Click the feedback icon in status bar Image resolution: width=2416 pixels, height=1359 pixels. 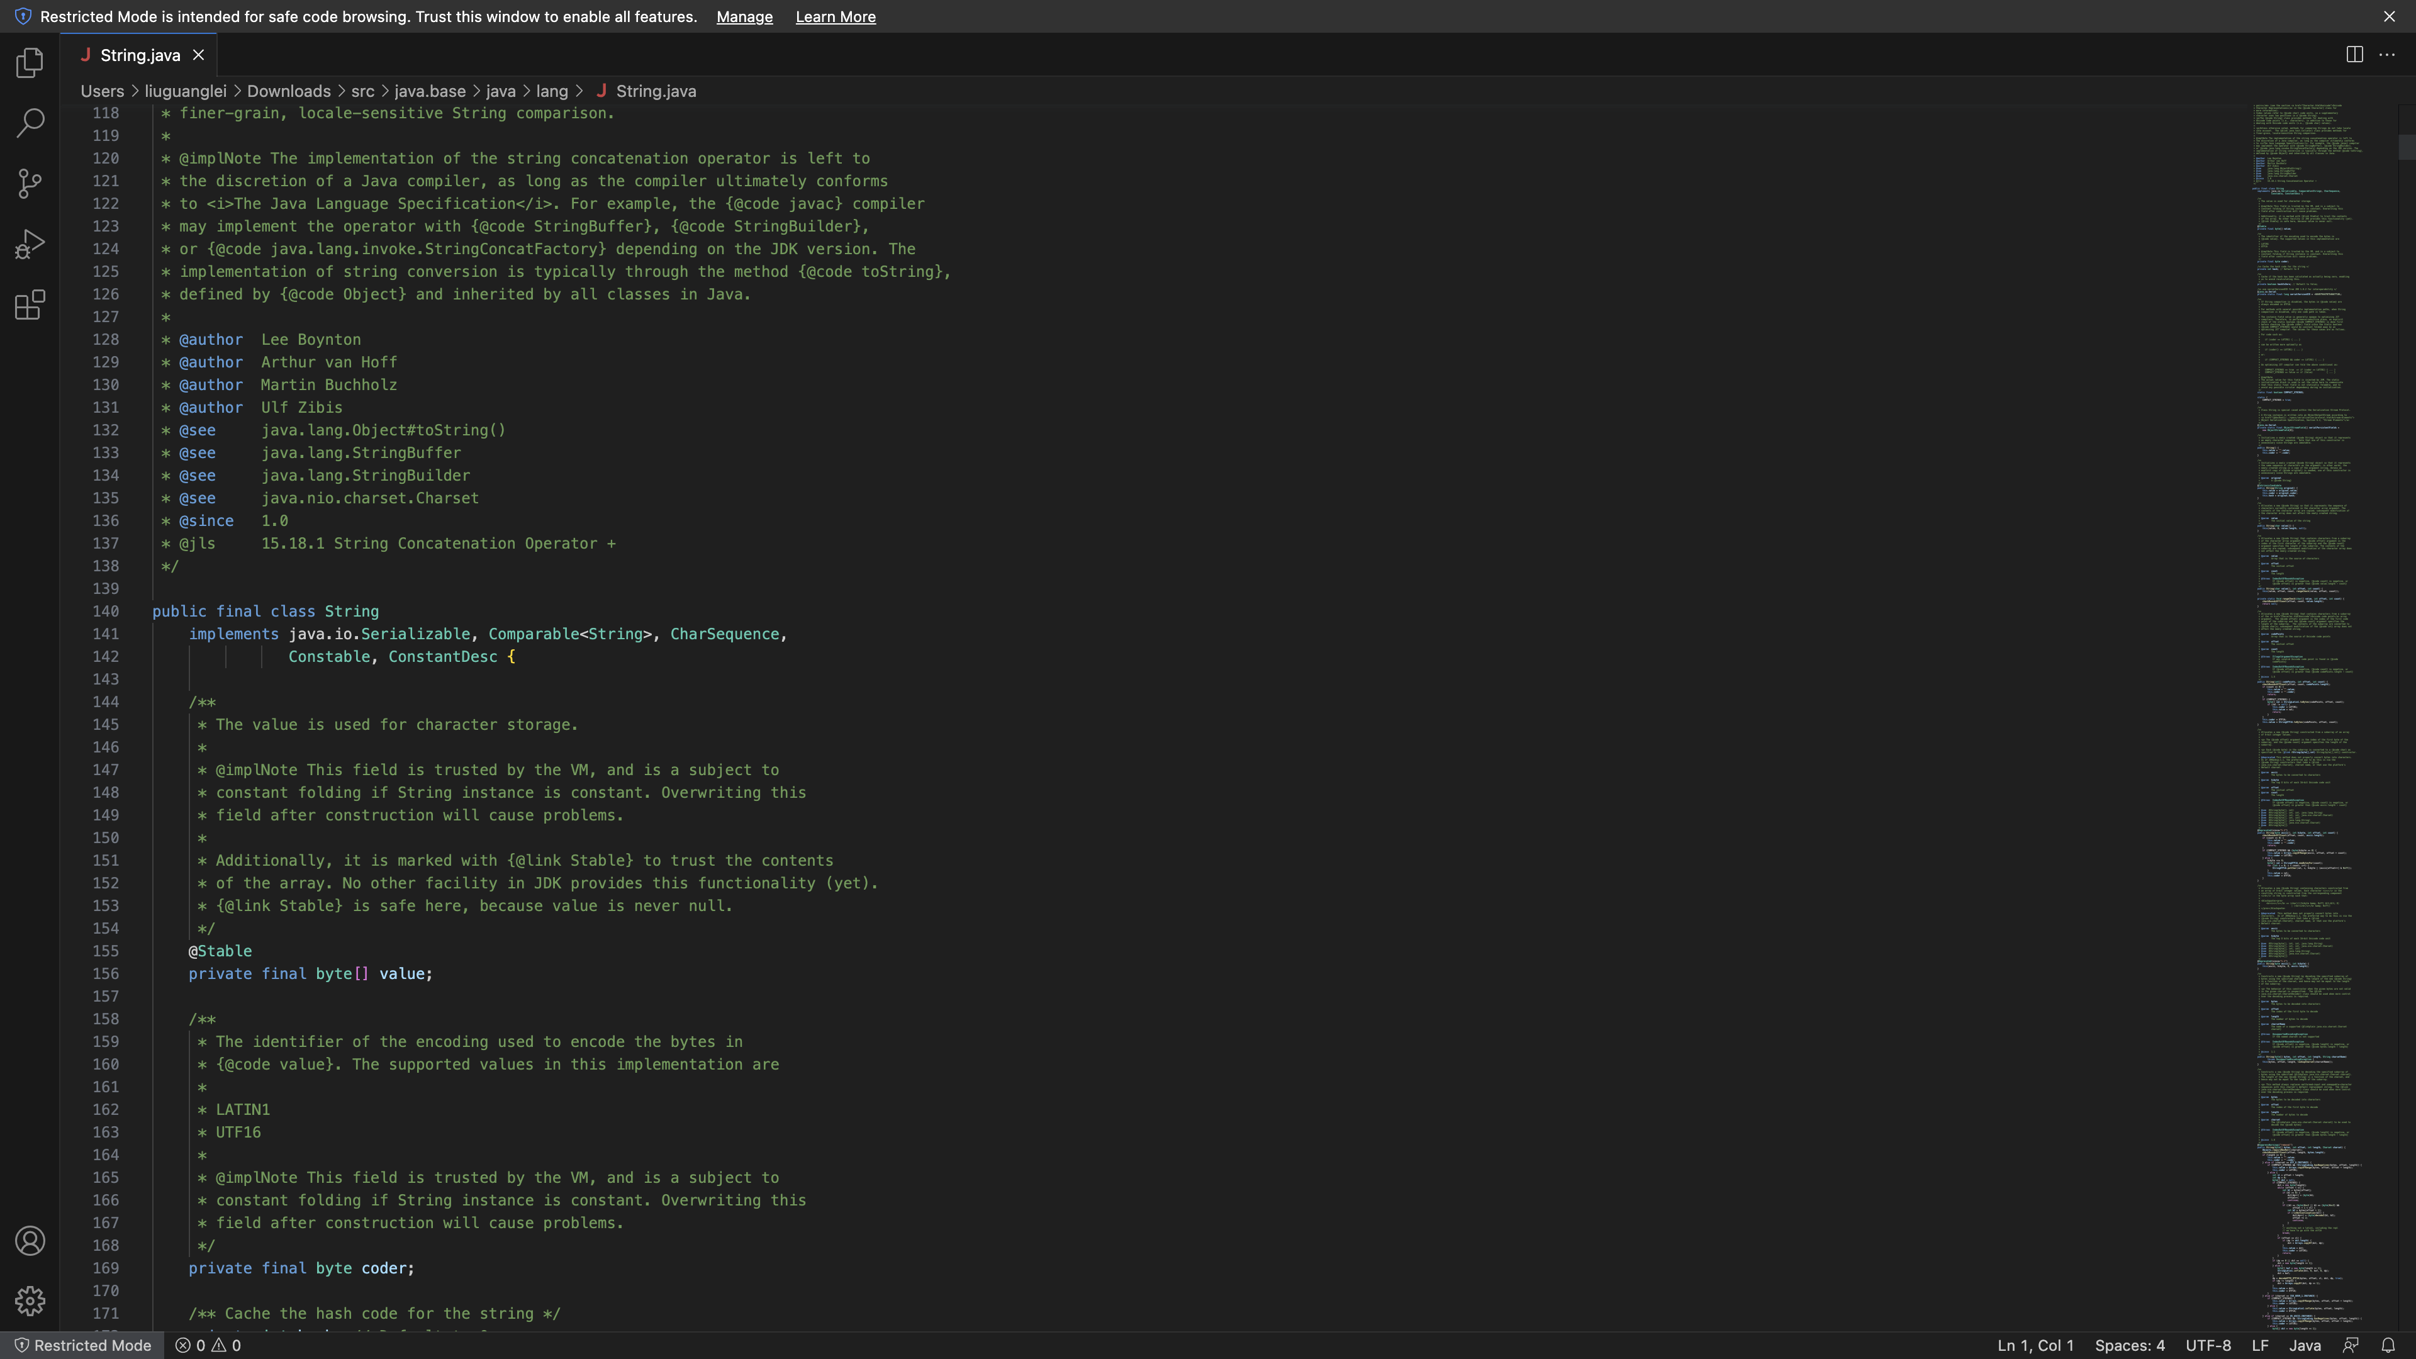pos(2351,1345)
